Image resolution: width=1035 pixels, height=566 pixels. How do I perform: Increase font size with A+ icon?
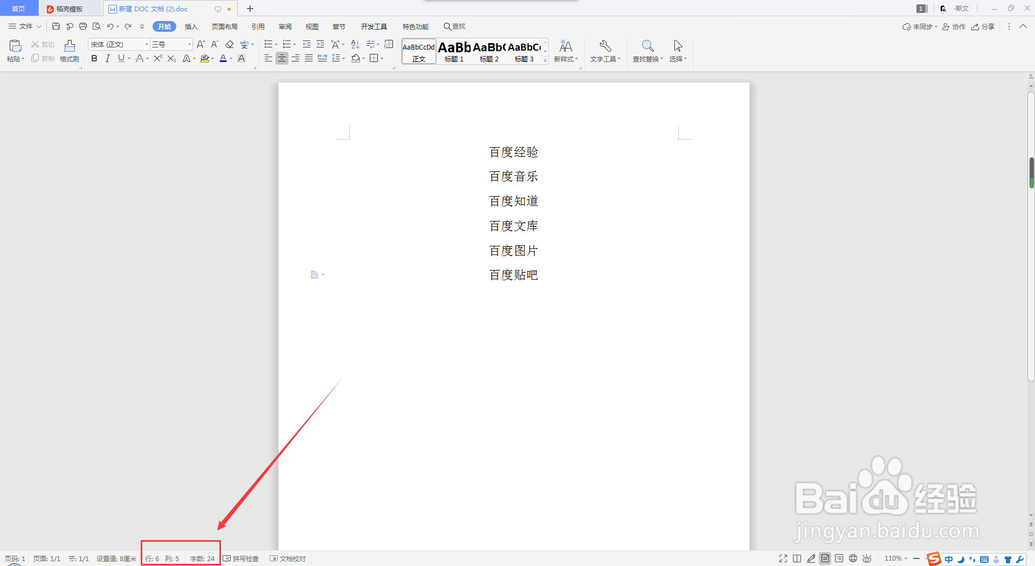tap(201, 44)
